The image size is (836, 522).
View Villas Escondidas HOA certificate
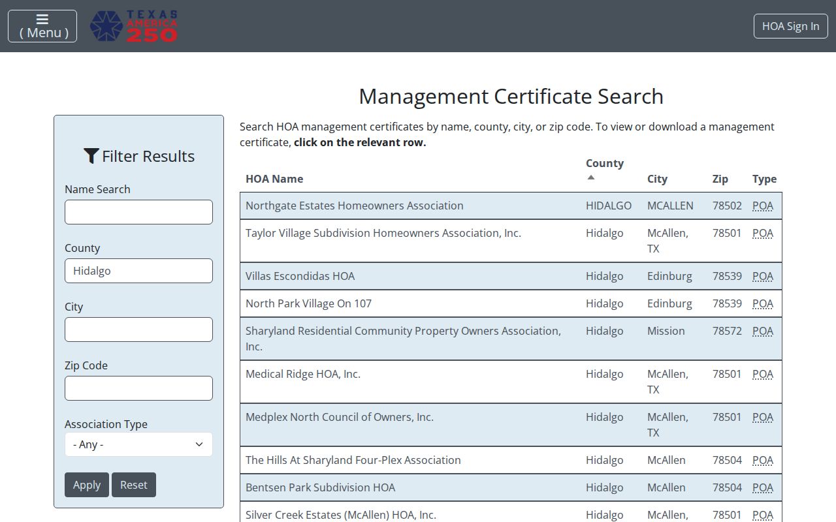coord(511,276)
